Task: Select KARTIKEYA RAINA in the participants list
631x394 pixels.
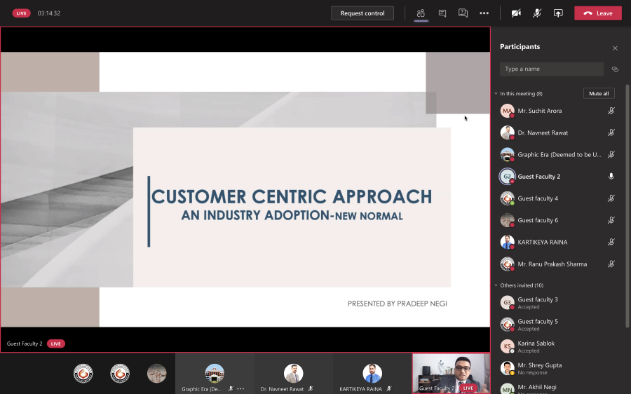Action: [542, 243]
